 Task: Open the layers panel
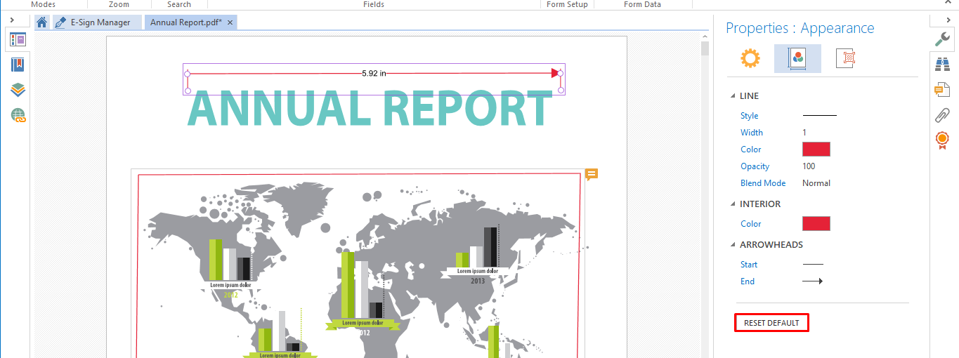pyautogui.click(x=18, y=90)
